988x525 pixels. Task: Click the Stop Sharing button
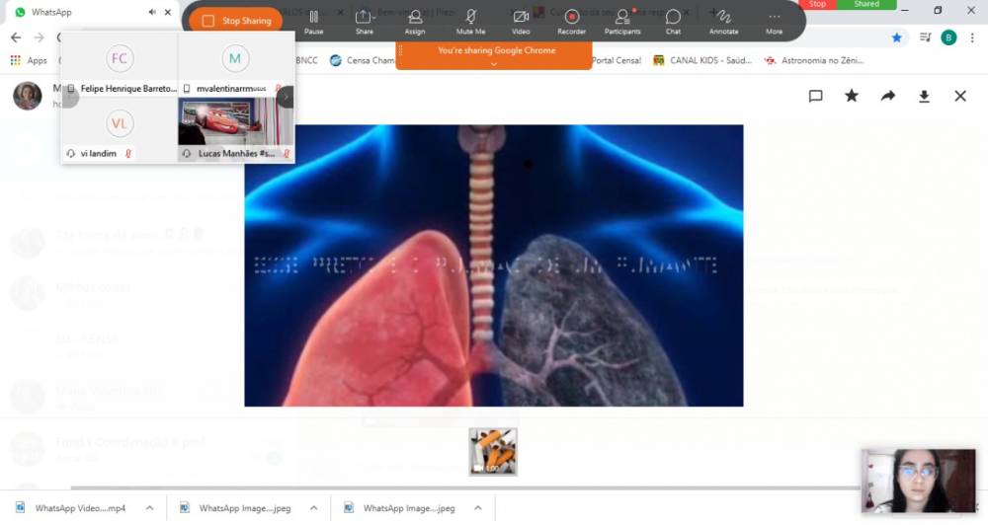pos(235,21)
